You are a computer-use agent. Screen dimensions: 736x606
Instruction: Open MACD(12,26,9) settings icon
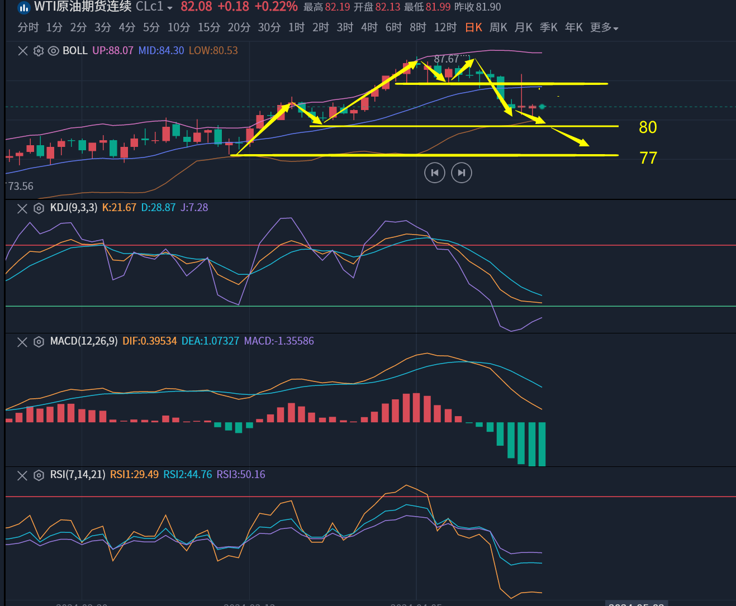(39, 342)
